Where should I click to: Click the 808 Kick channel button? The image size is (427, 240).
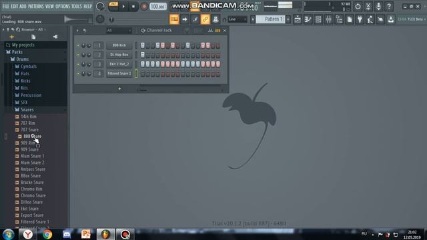[x=119, y=45]
